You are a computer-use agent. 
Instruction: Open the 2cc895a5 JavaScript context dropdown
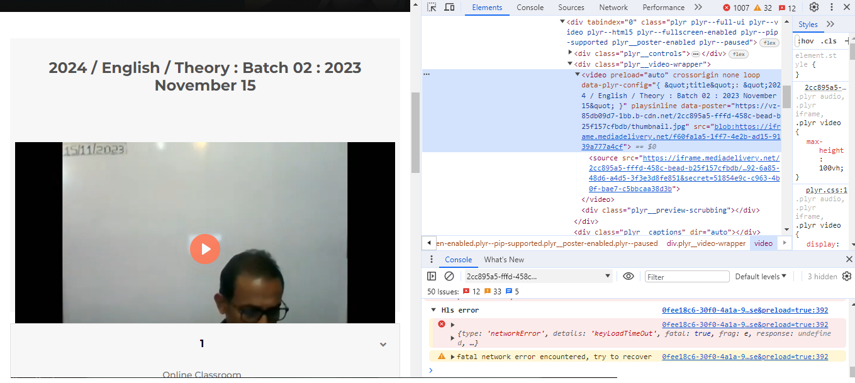click(538, 276)
